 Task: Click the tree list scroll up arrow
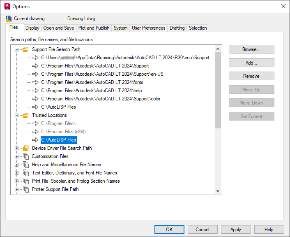[218, 49]
